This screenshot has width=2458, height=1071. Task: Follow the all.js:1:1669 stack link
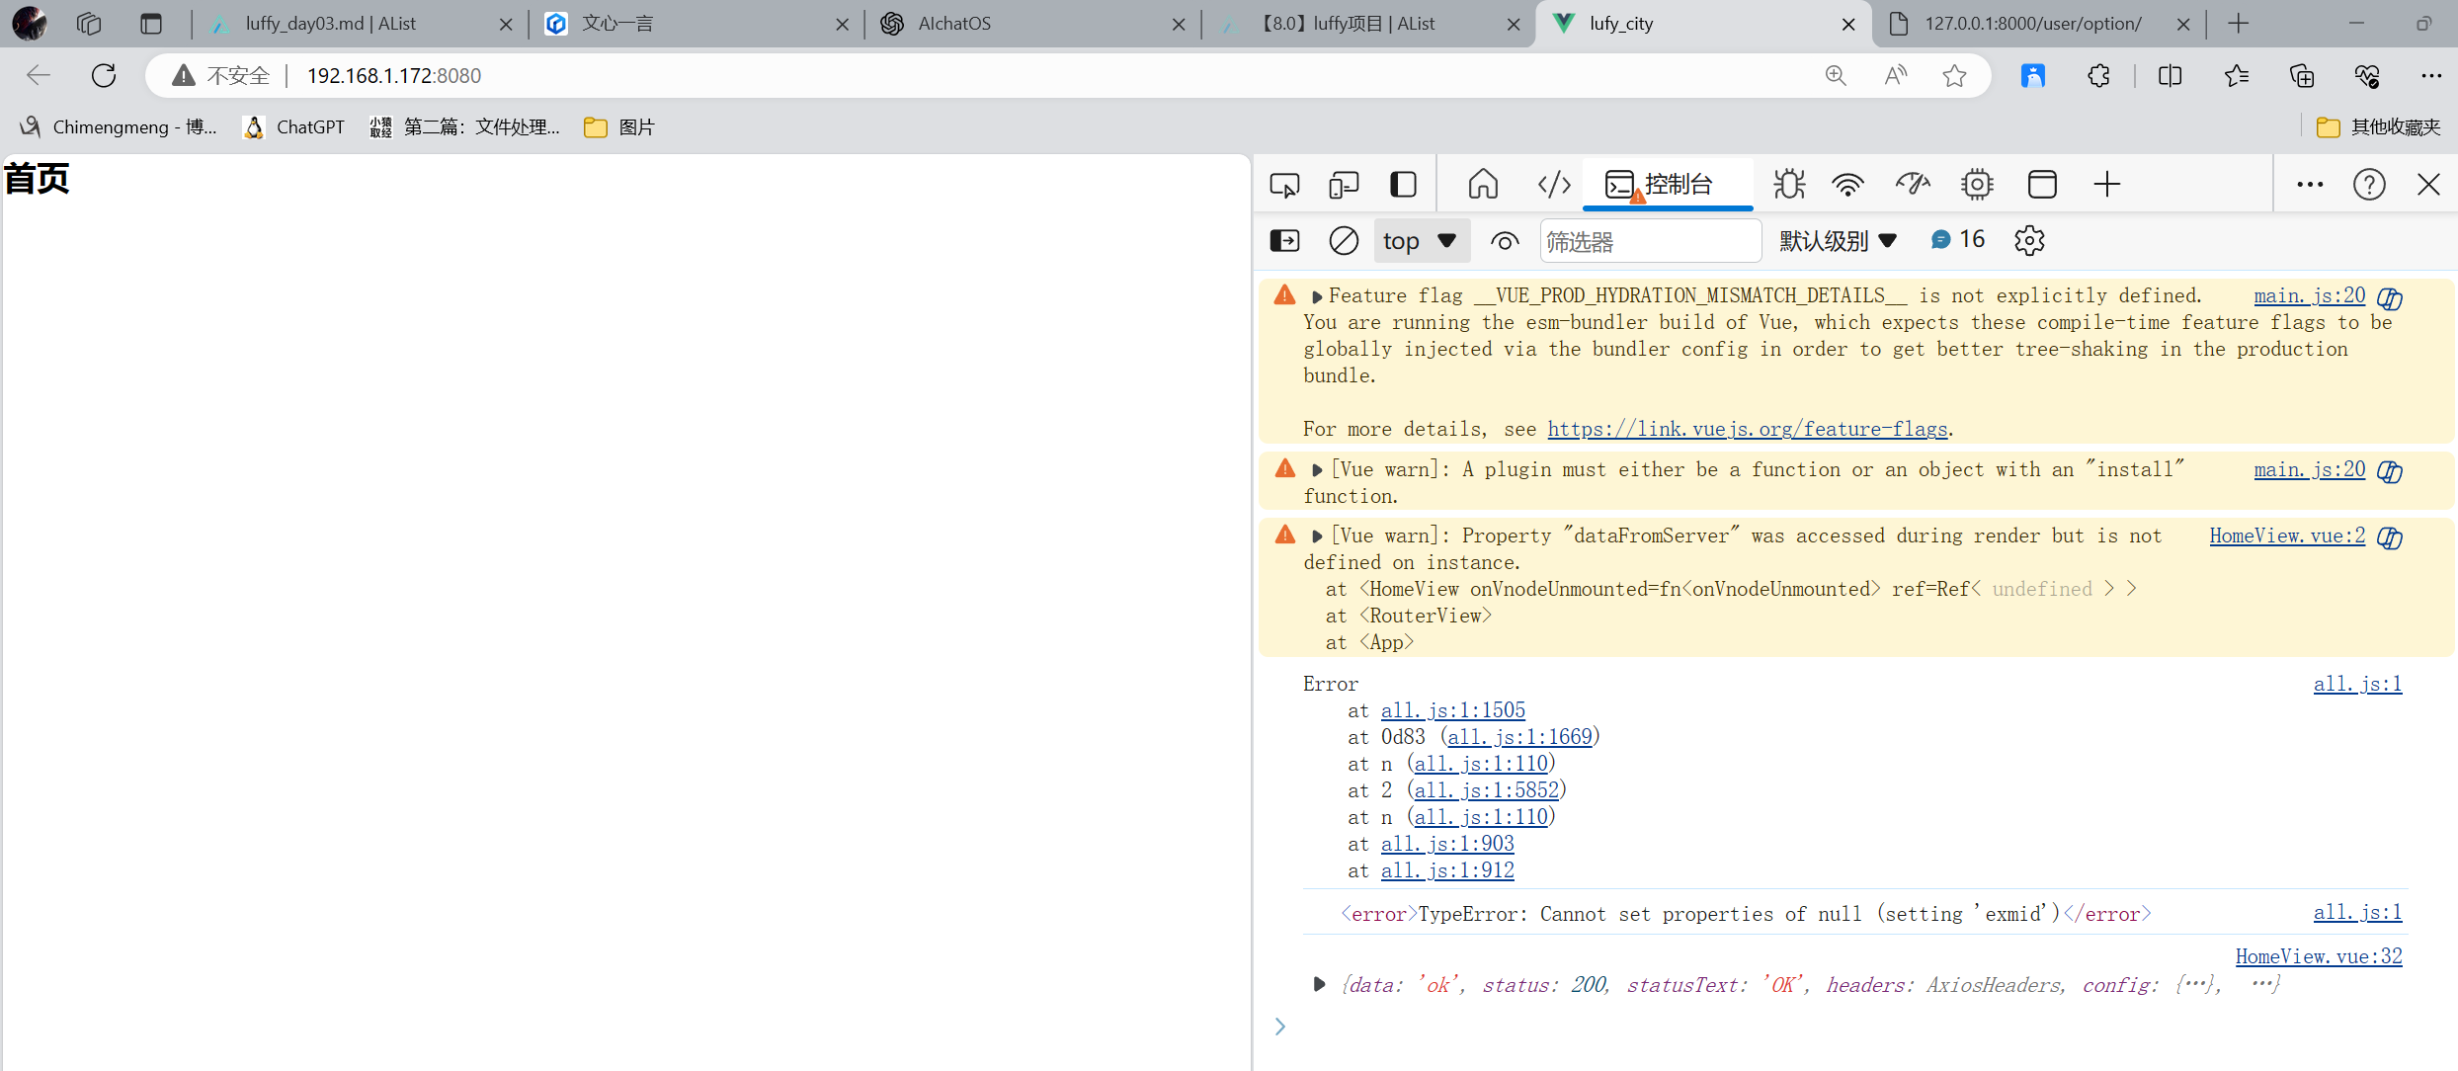click(x=1519, y=737)
